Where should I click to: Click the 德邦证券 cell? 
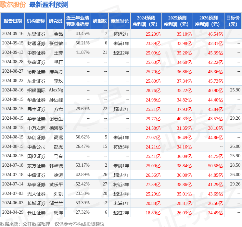(36, 72)
